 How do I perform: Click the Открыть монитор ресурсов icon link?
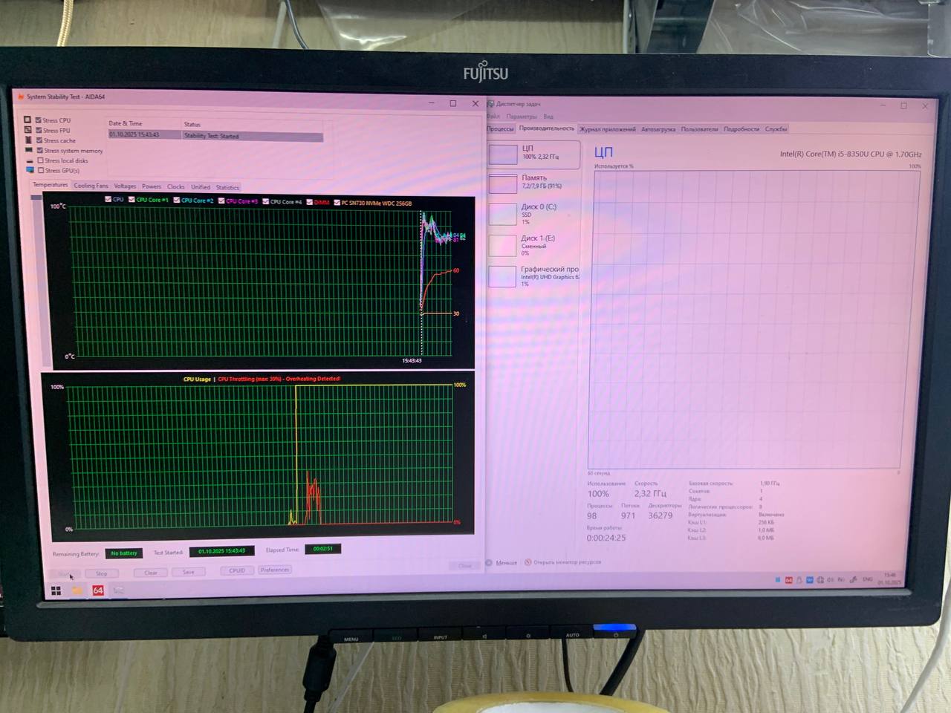tap(528, 562)
